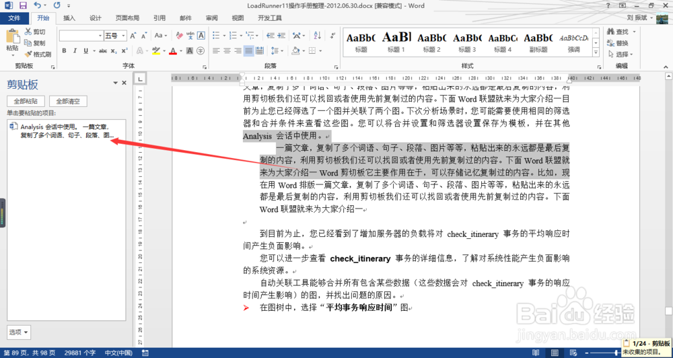Click the Copy (复制) command
673x358 pixels.
coord(35,43)
